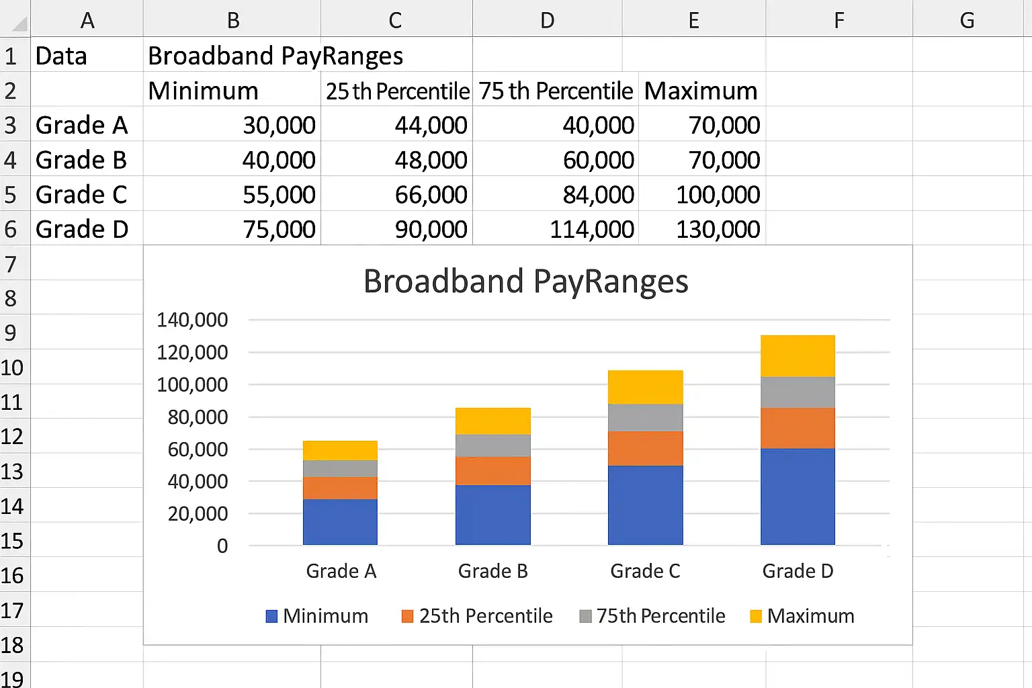This screenshot has width=1032, height=688.
Task: Select cell A1 containing Data
Action: coord(86,56)
